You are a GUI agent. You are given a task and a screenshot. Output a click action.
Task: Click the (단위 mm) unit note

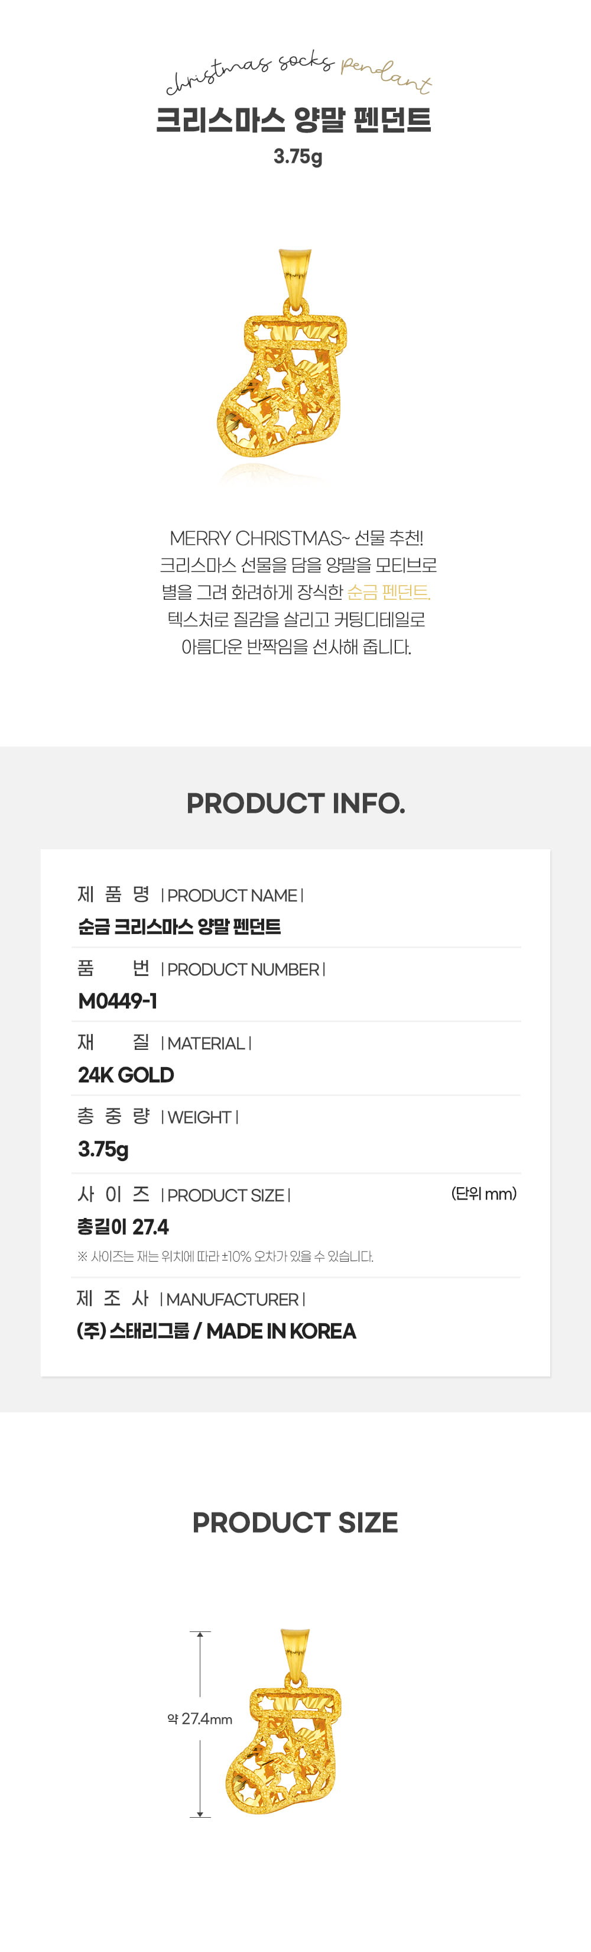pos(483,1194)
